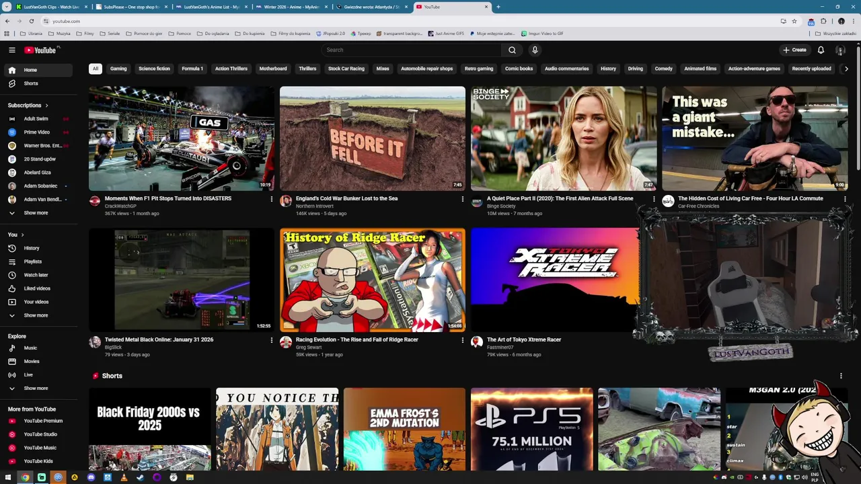Open the You section chevron
This screenshot has height=484, width=861.
pos(22,235)
